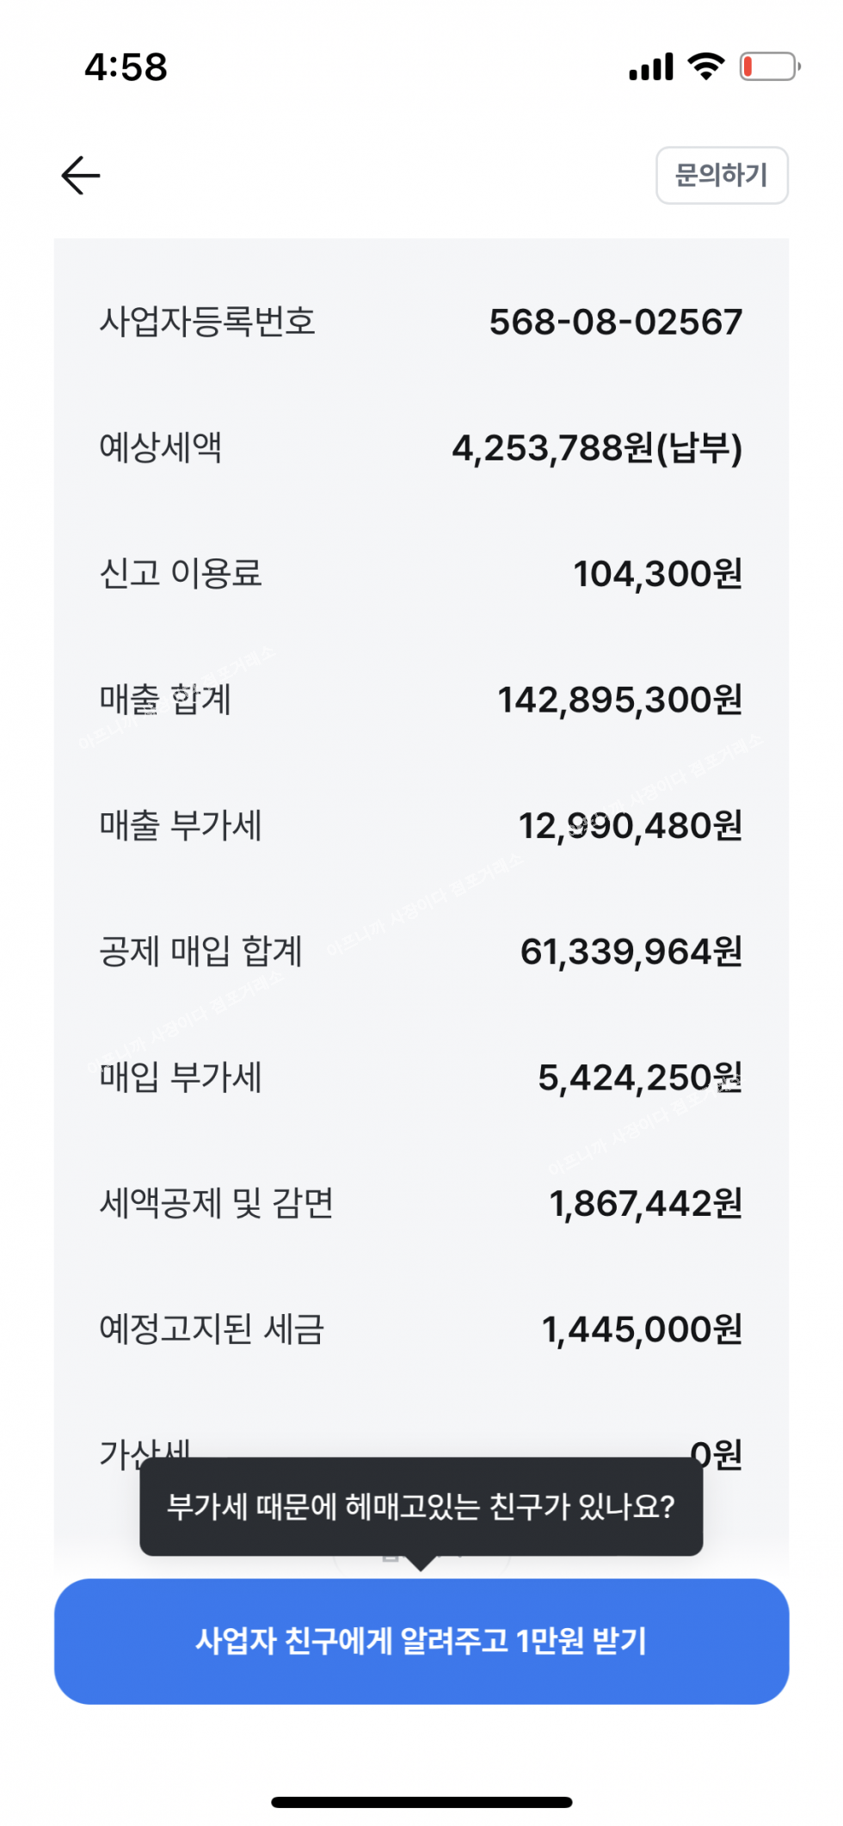
Task: Tap the cellular signal bars icon
Action: click(651, 67)
